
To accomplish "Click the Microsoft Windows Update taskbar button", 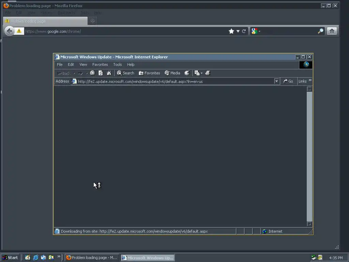I will pos(148,258).
